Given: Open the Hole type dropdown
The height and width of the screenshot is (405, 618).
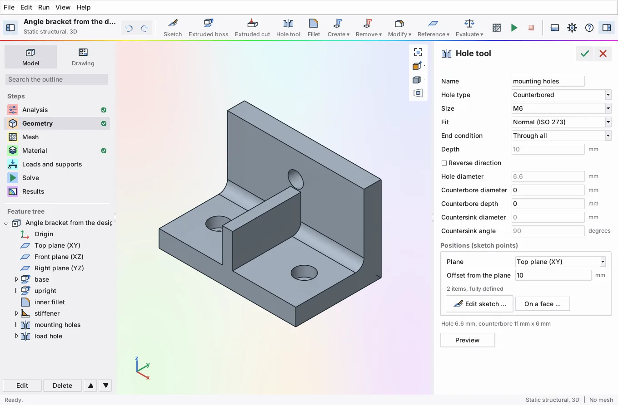Looking at the screenshot, I should click(562, 95).
